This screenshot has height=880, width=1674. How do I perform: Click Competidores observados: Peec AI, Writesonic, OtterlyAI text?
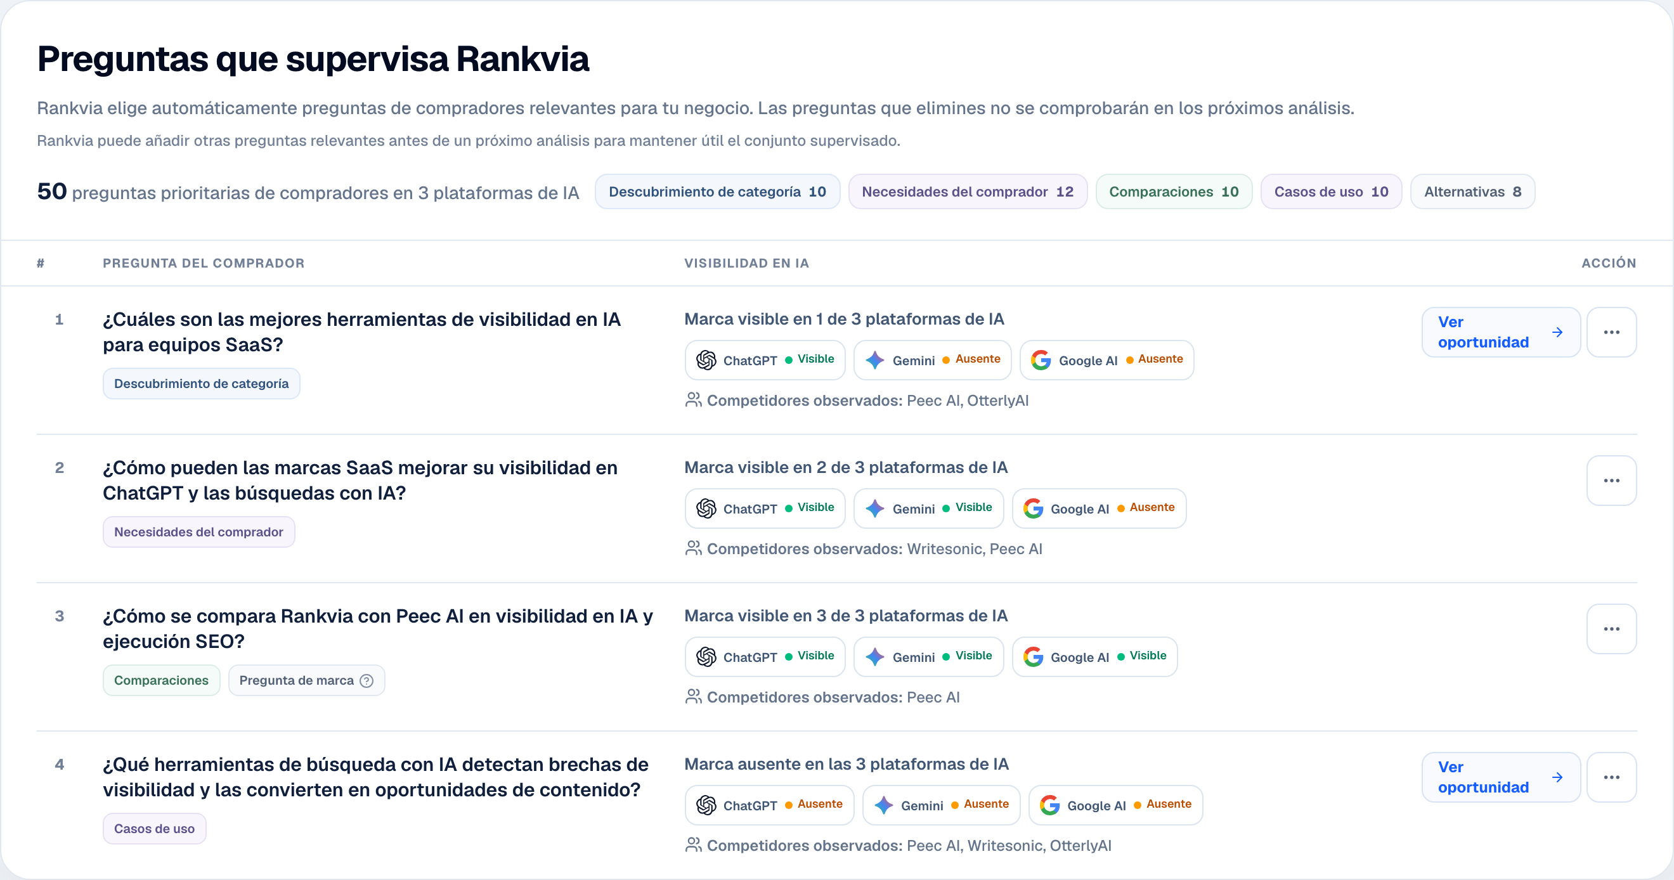tap(909, 845)
